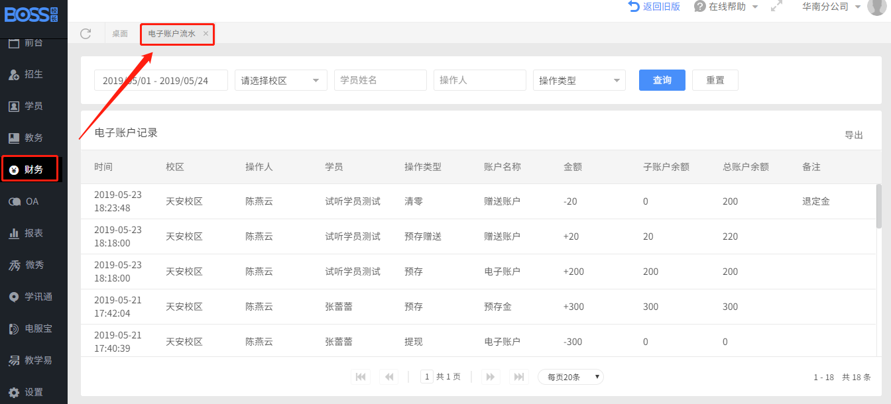Click the 总账户余额 column header
This screenshot has height=404, width=891.
(746, 167)
